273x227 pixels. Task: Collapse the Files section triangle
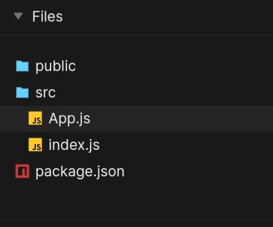18,16
